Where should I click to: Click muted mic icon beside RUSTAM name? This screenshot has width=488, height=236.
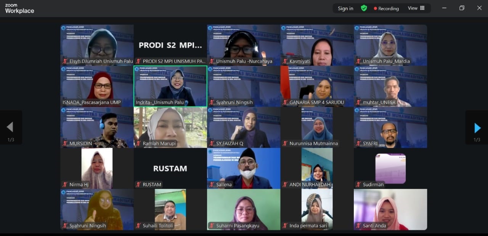138,184
